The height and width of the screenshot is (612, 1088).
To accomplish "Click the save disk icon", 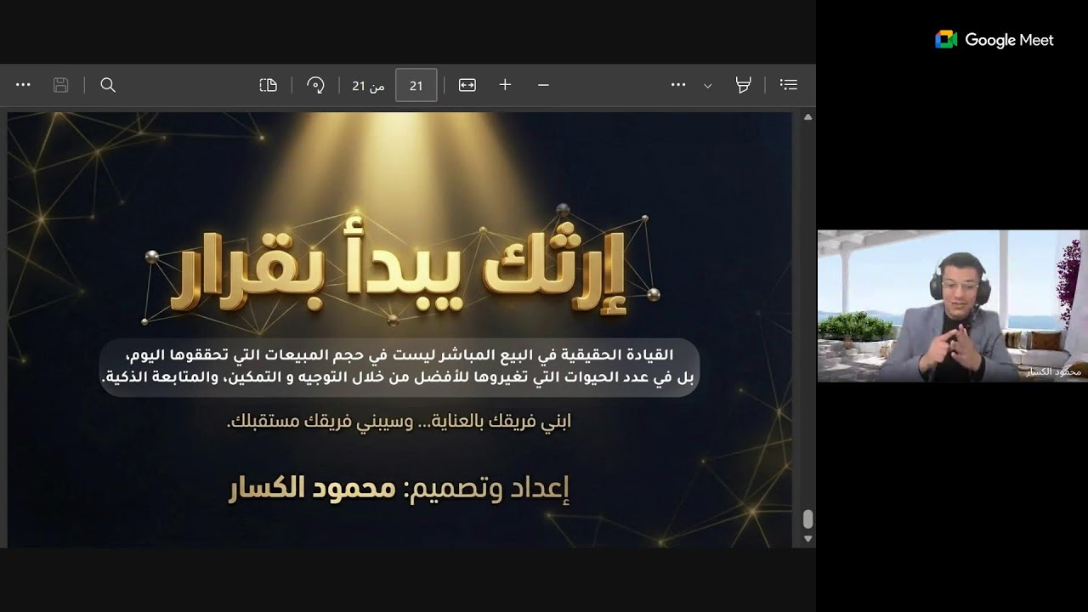I will click(x=61, y=85).
